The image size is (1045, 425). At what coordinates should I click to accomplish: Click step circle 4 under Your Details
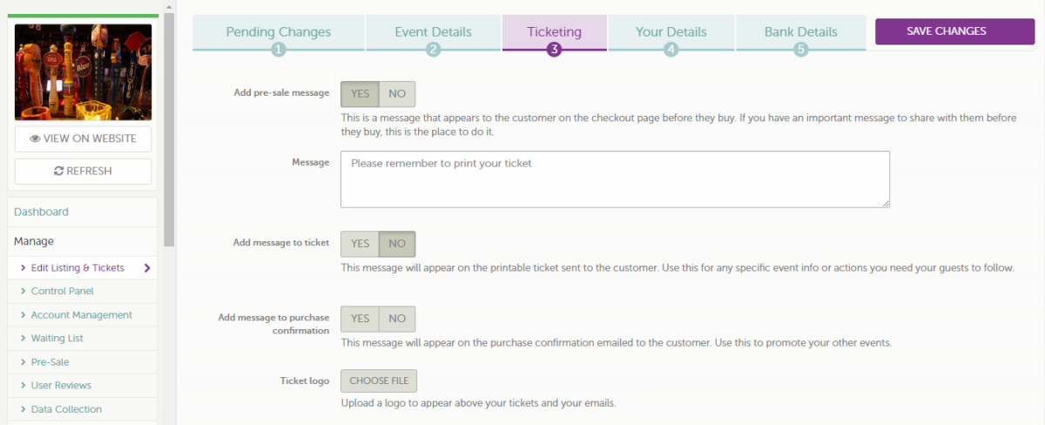[x=671, y=50]
